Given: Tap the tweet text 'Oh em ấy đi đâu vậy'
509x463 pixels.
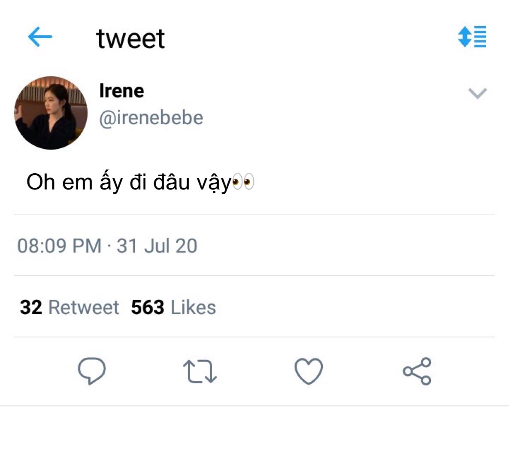Looking at the screenshot, I should [129, 182].
